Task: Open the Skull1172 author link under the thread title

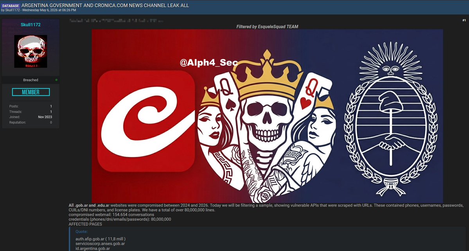Action: [x=13, y=10]
